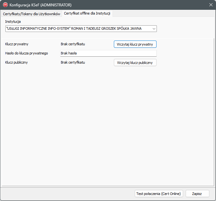The width and height of the screenshot is (216, 201).
Task: Click the Klucz prywatny label
Action: pyautogui.click(x=17, y=44)
